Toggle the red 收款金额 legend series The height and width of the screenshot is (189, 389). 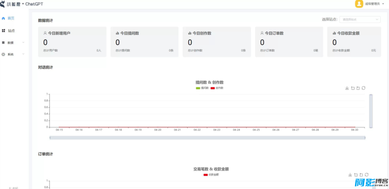[211, 175]
